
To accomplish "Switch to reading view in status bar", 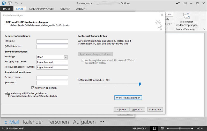I will click(162, 128).
